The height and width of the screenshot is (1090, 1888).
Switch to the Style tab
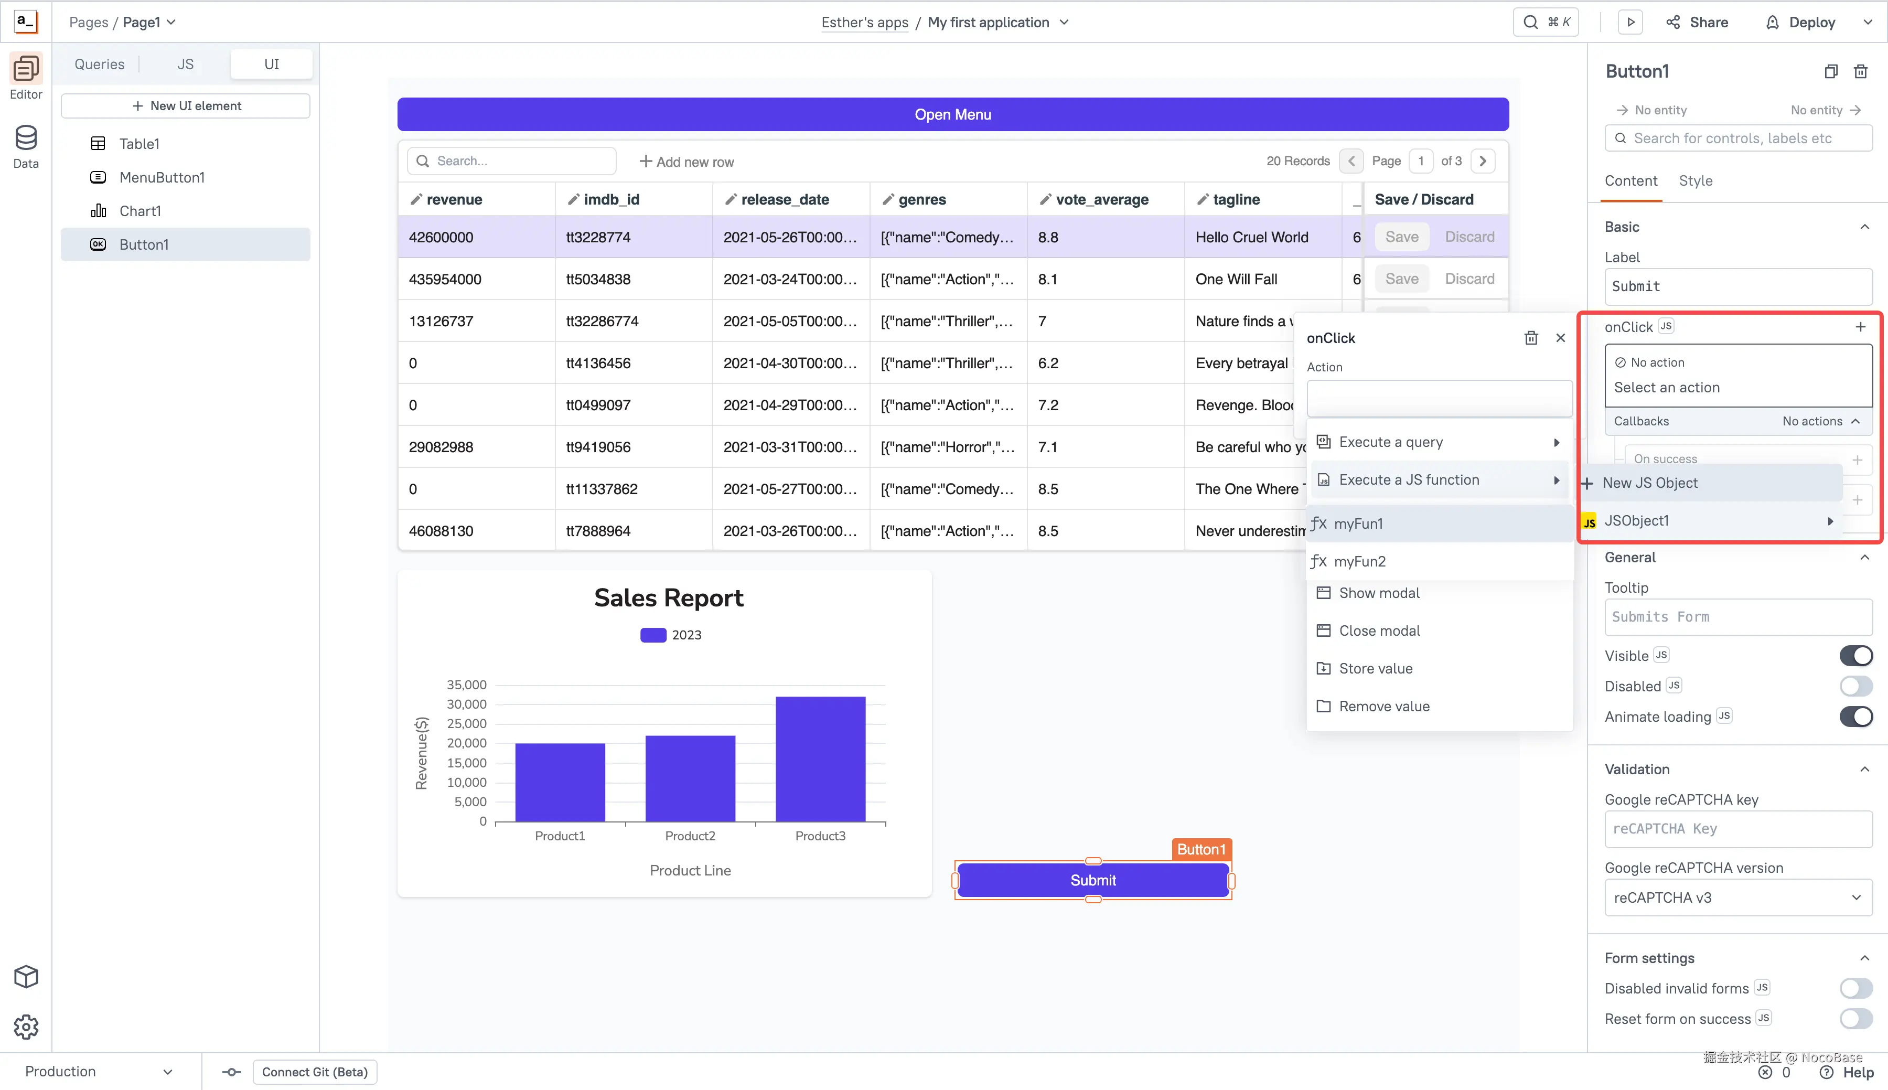(1695, 181)
